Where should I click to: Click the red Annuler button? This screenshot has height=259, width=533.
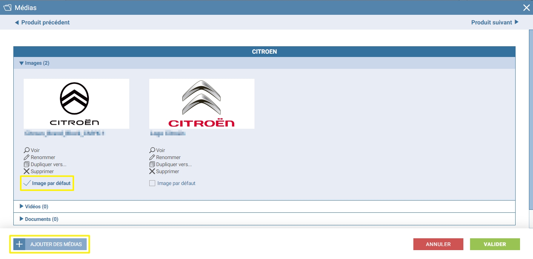(x=438, y=244)
